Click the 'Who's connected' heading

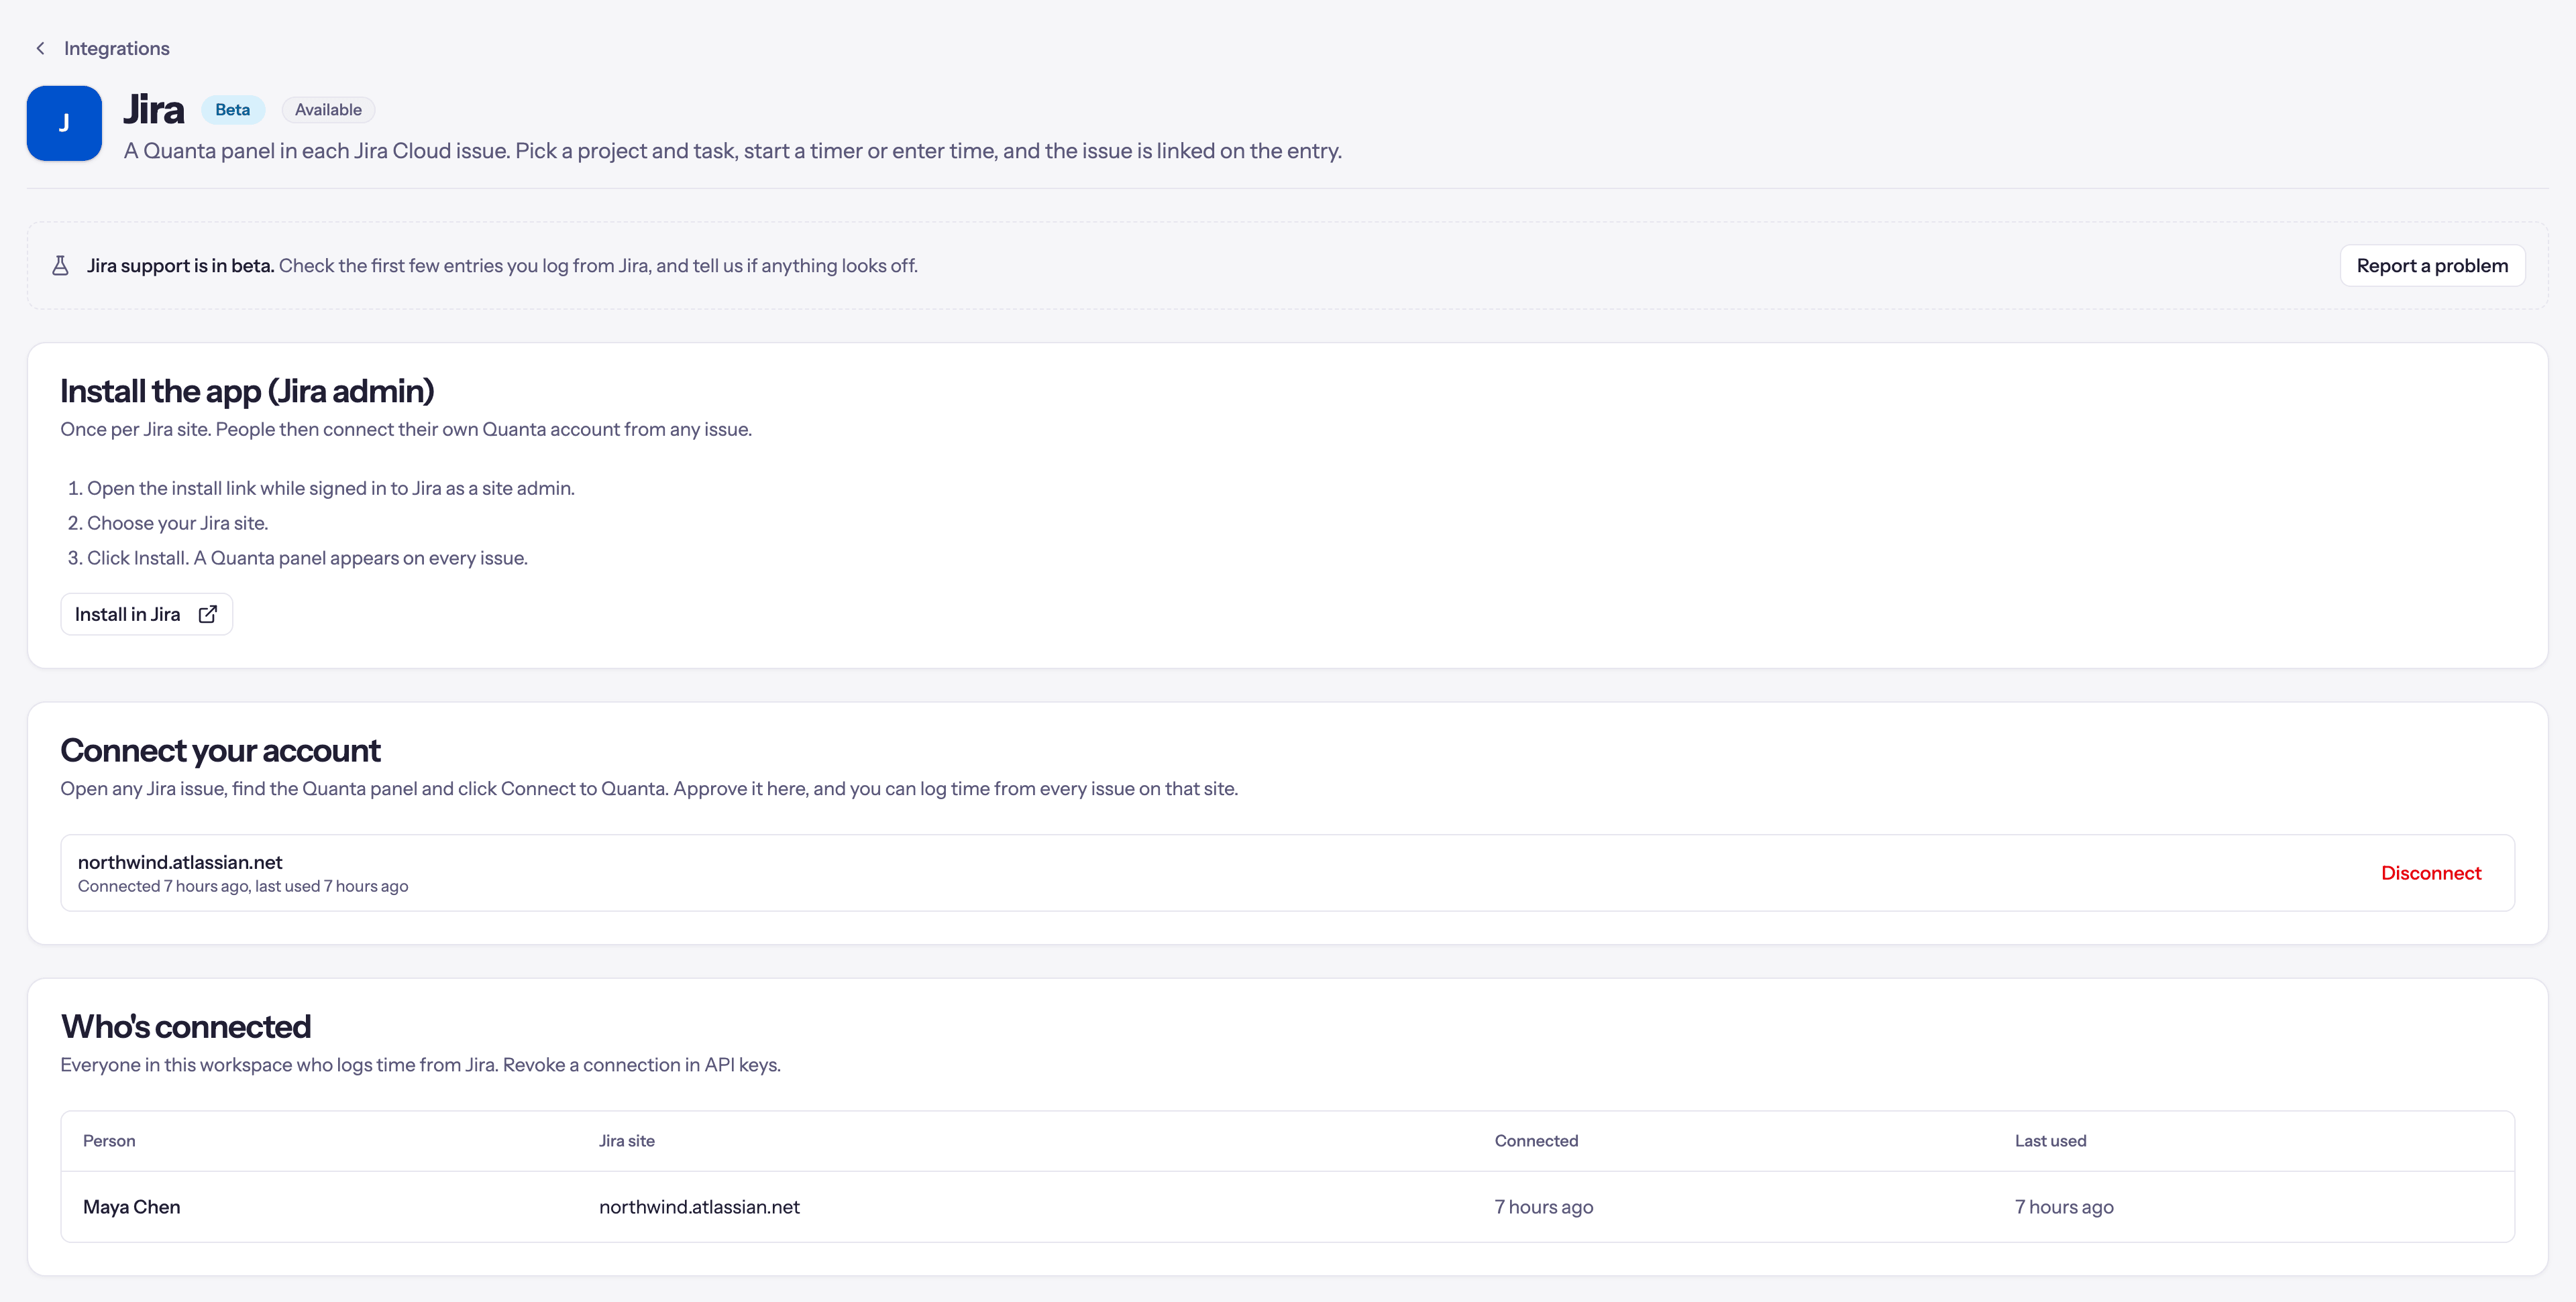[186, 1026]
